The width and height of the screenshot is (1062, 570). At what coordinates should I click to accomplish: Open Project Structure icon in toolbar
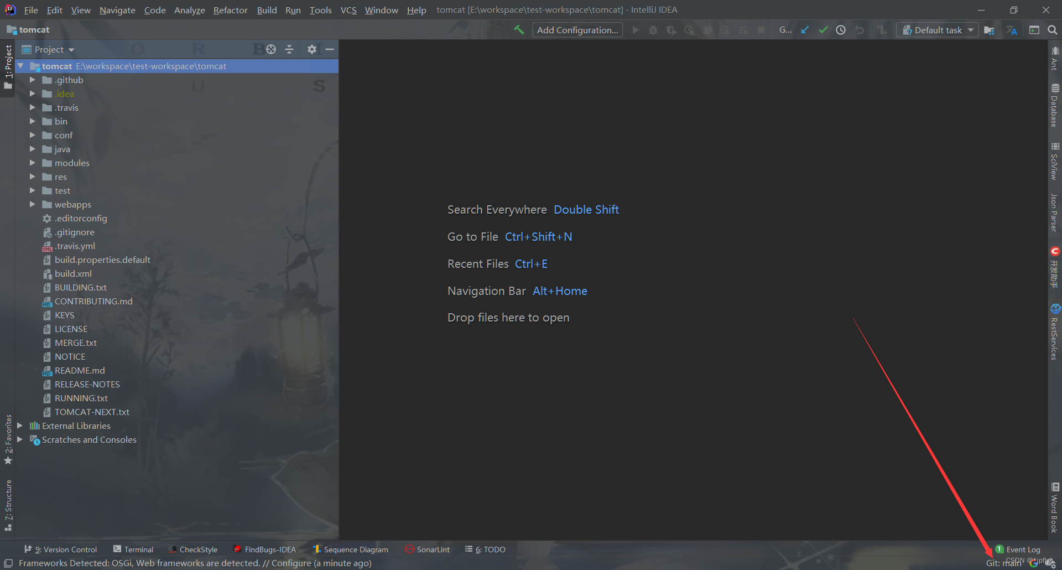[x=989, y=30]
